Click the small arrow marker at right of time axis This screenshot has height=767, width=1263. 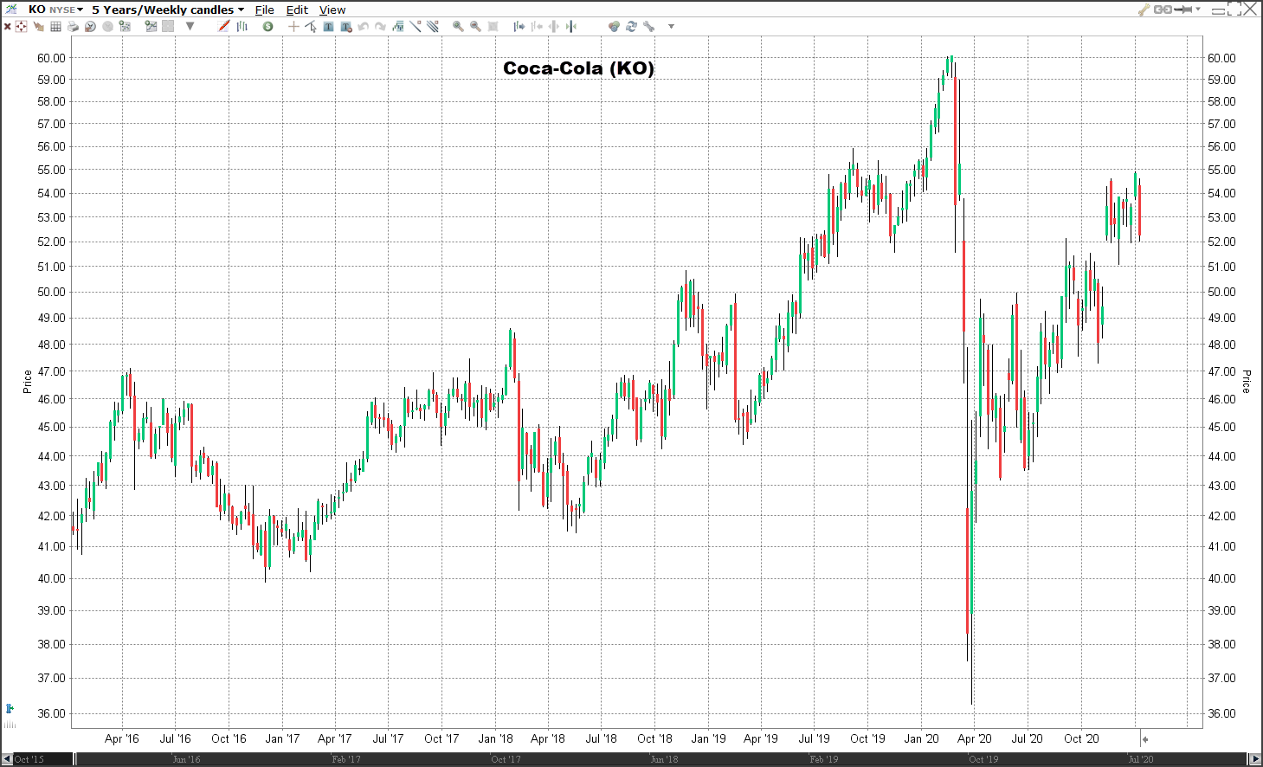tap(1144, 739)
